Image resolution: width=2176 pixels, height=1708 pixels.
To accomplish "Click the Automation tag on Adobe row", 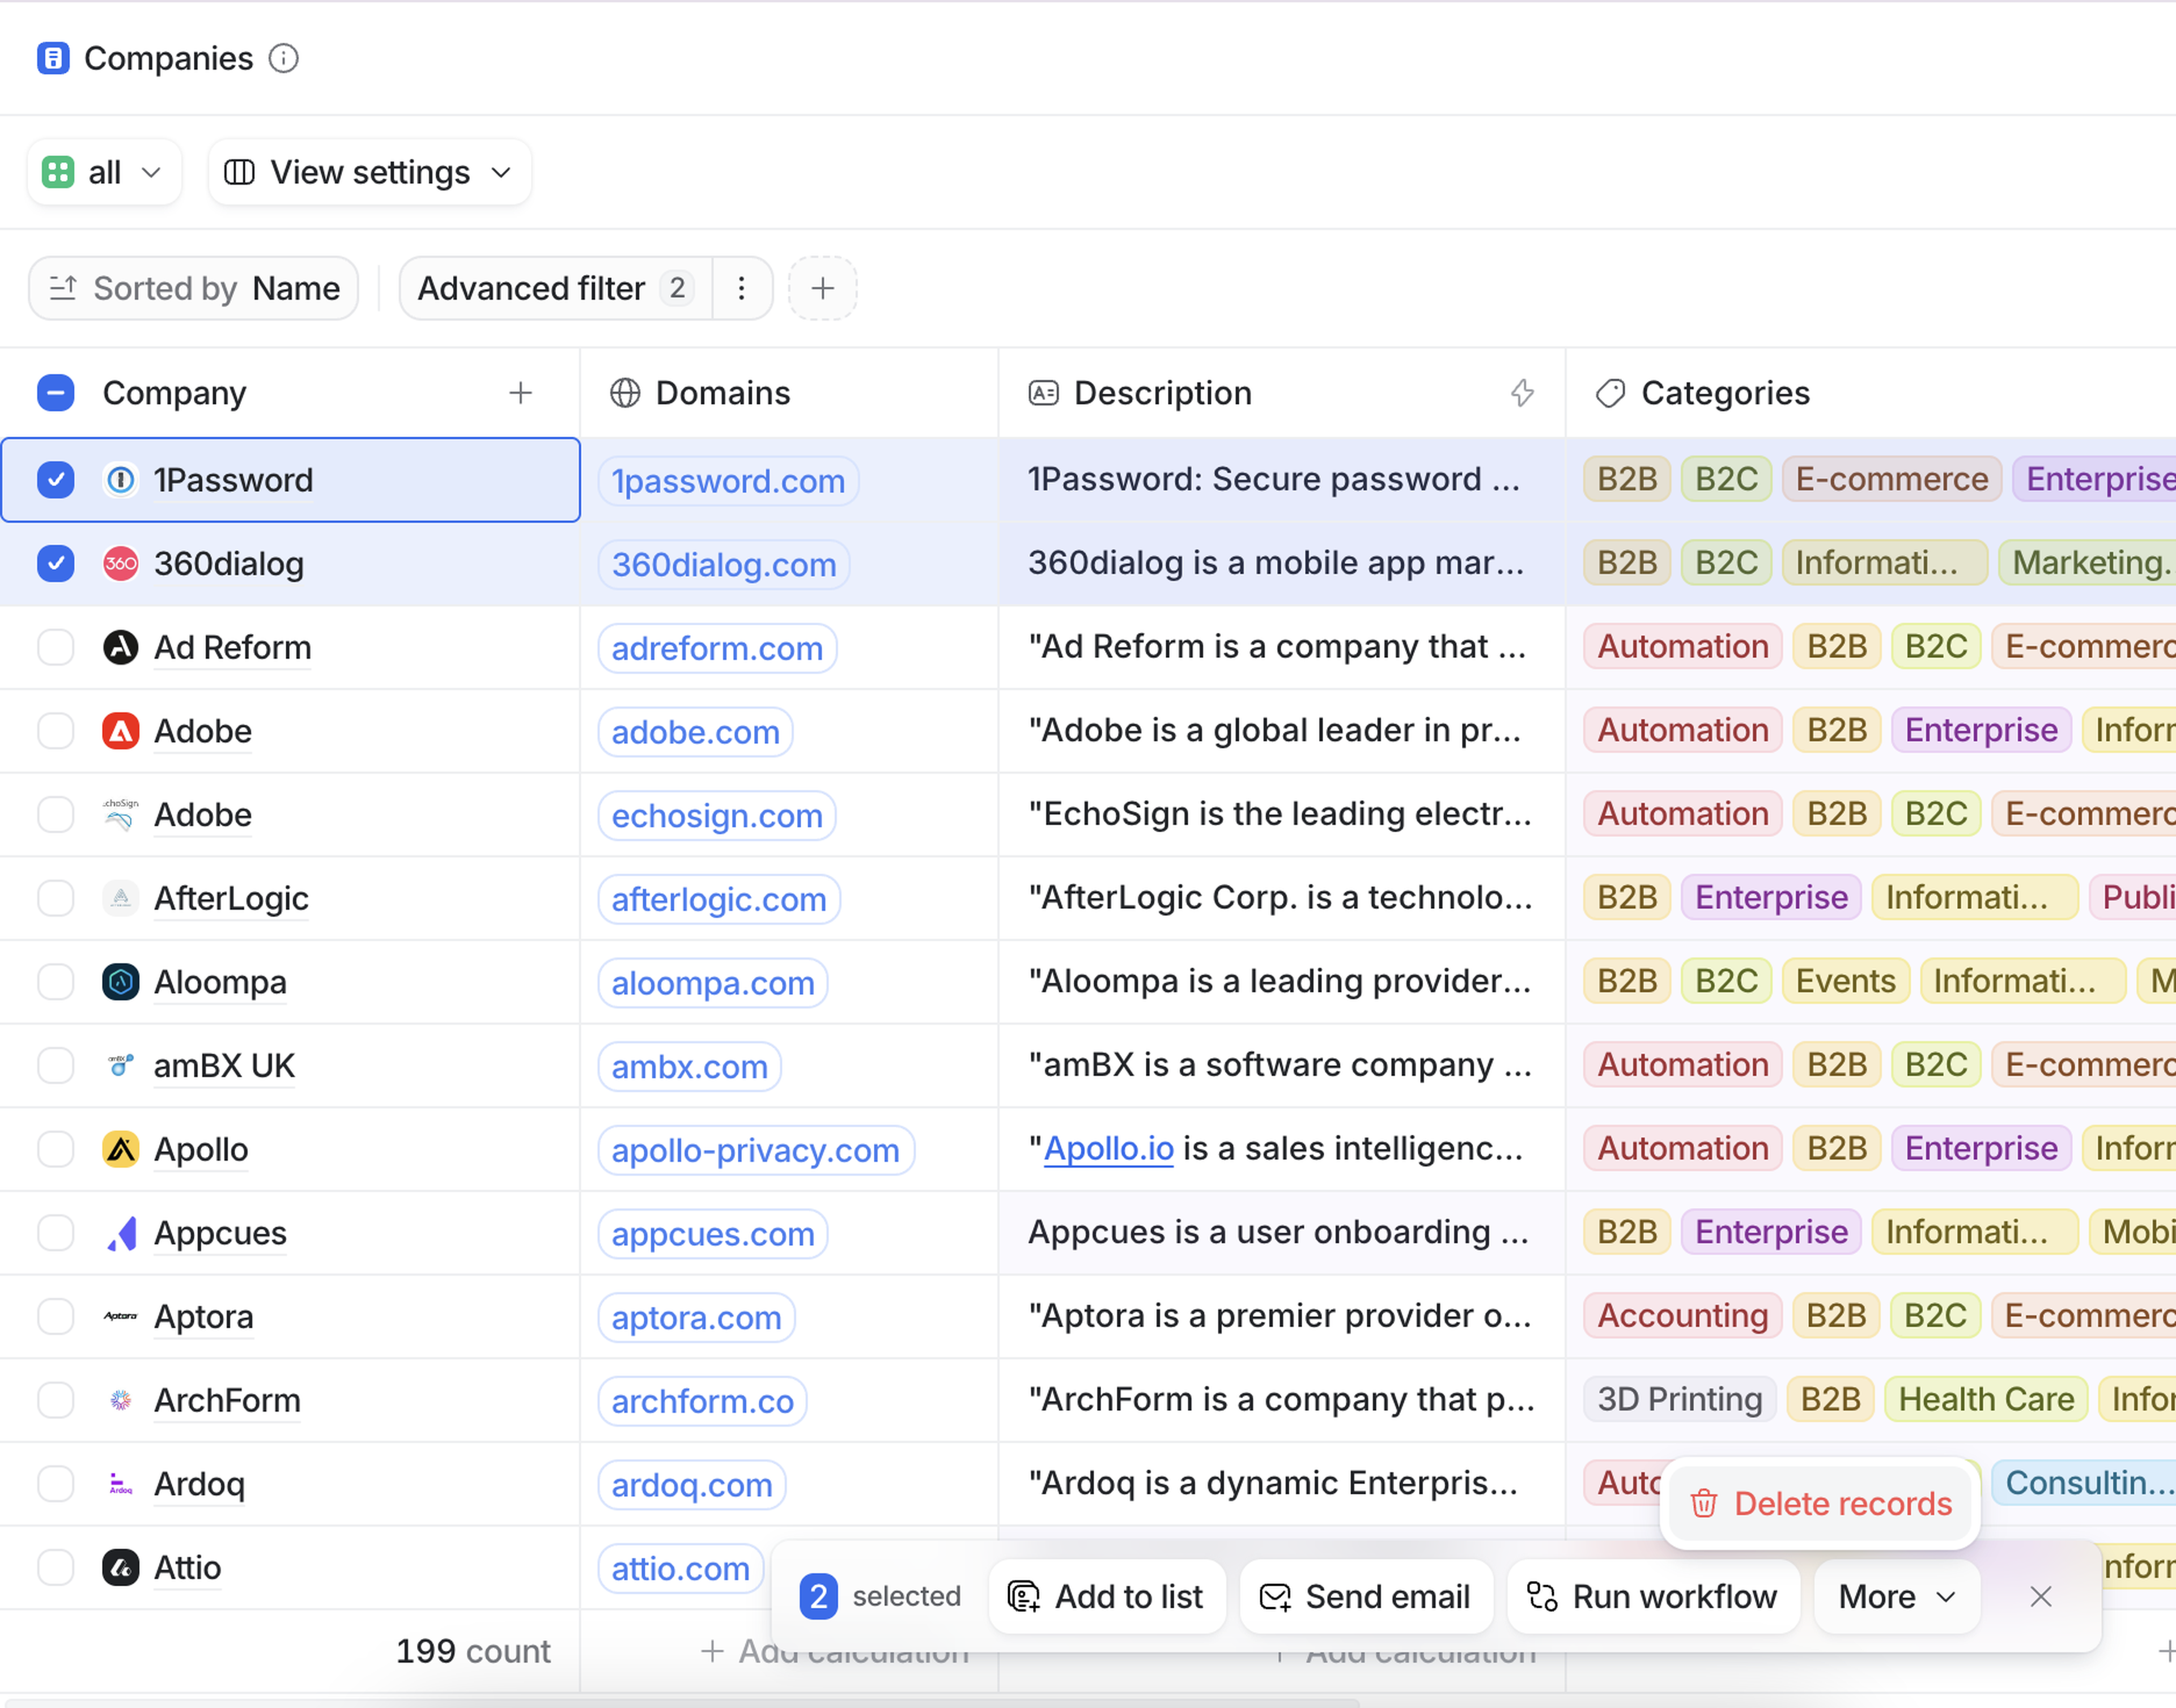I will tap(1682, 731).
